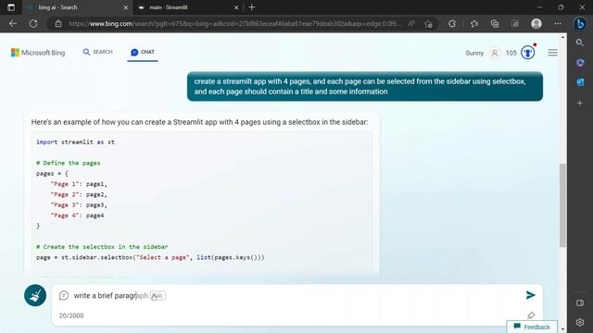The height and width of the screenshot is (333, 593).
Task: Click the 'import streamlit as st' code line
Action: 75,142
